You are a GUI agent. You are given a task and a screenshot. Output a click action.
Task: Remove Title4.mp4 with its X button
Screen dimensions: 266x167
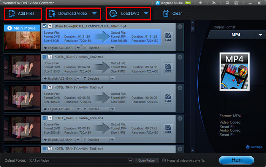pos(180,118)
